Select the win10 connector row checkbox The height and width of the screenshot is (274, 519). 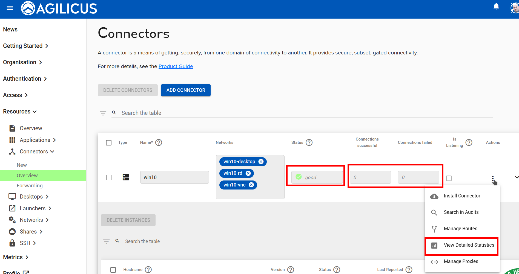(x=109, y=177)
